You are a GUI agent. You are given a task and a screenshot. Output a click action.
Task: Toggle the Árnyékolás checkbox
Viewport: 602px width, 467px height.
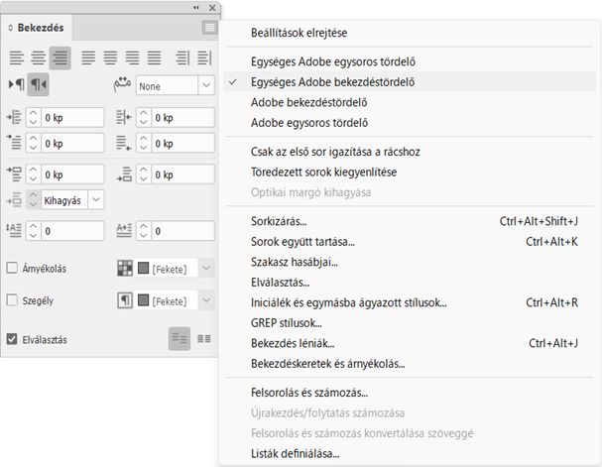tap(12, 268)
